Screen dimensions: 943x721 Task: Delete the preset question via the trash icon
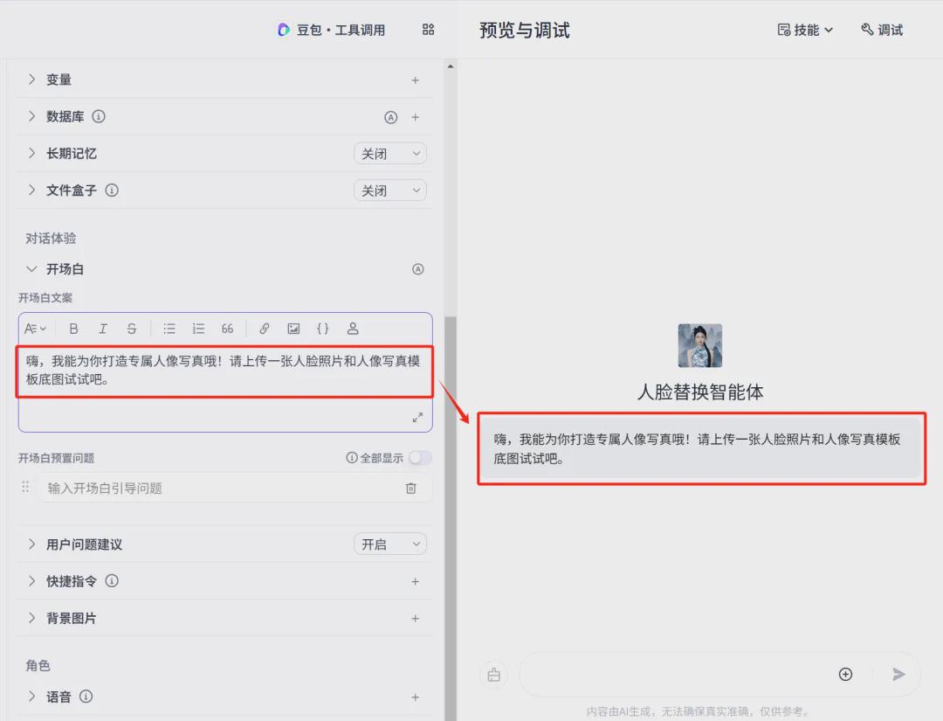tap(410, 488)
